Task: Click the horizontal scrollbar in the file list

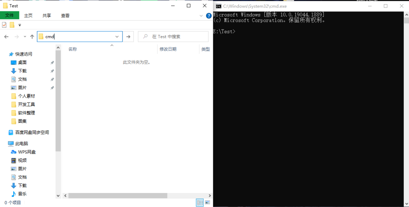Action: coord(117,196)
